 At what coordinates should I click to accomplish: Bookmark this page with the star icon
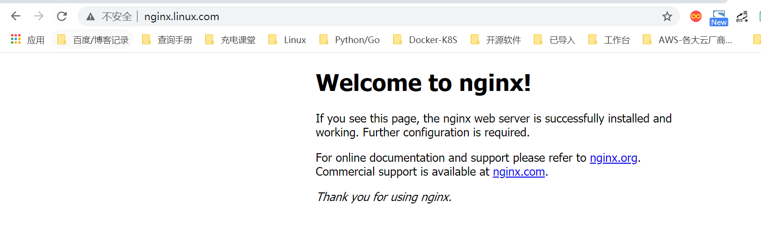667,17
